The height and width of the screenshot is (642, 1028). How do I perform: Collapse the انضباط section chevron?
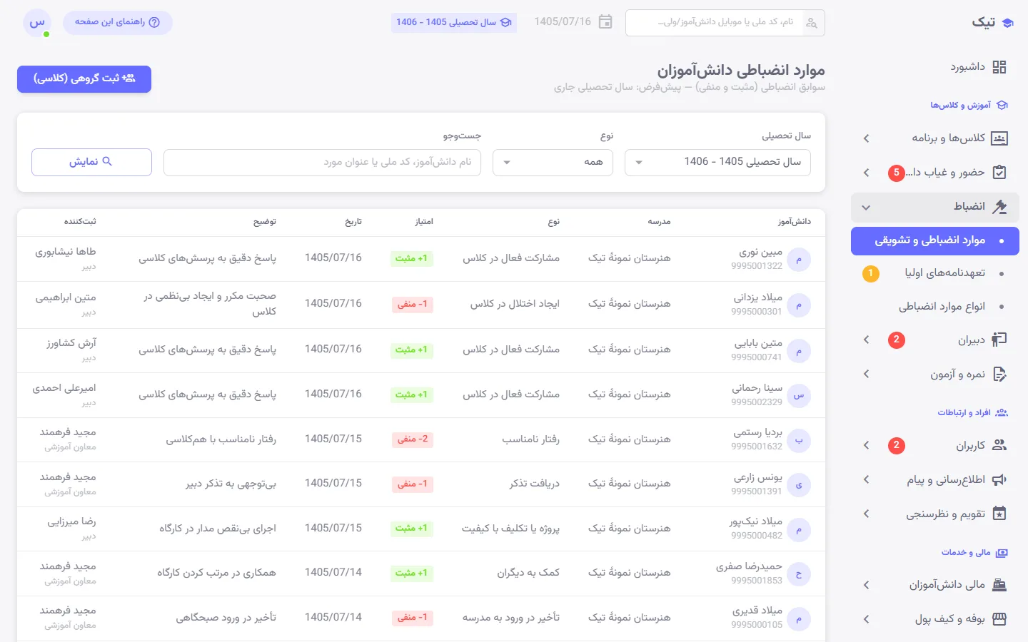click(x=867, y=208)
